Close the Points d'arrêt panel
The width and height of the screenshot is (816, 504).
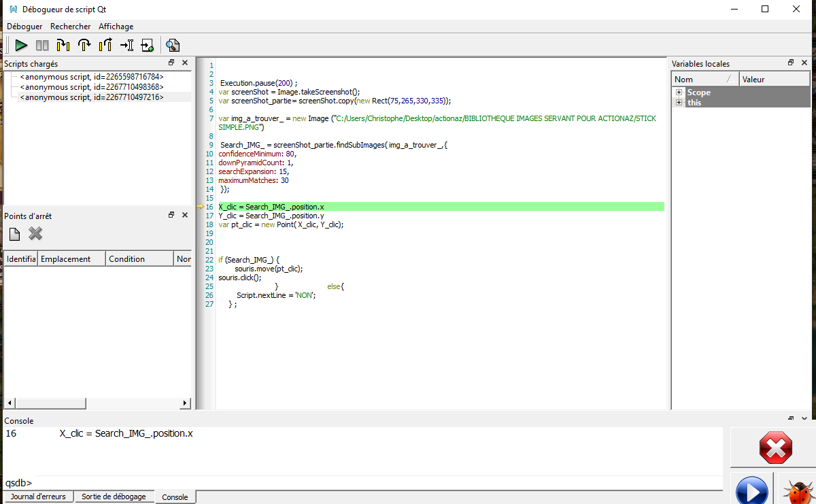pyautogui.click(x=185, y=215)
